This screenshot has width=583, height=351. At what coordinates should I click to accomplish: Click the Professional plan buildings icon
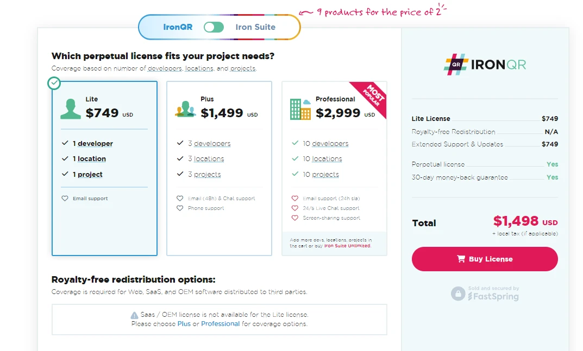click(x=300, y=109)
